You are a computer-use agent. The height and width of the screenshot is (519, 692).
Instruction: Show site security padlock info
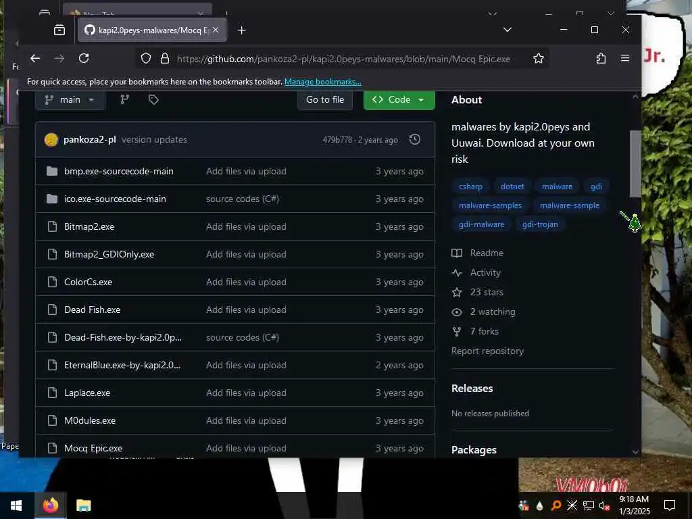click(165, 58)
